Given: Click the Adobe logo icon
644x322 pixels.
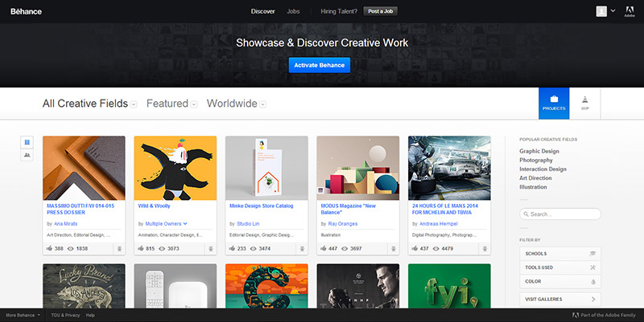Looking at the screenshot, I should 630,13.
